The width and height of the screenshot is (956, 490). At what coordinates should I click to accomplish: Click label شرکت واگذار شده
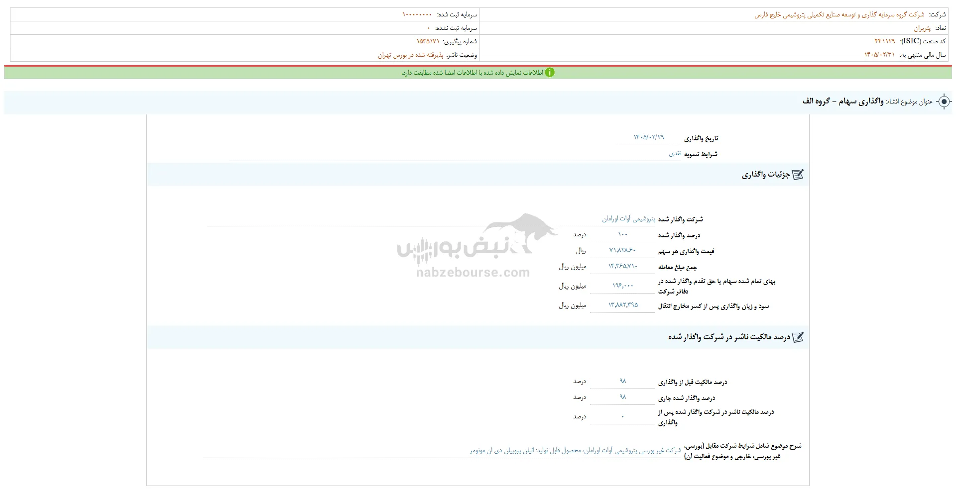681,219
